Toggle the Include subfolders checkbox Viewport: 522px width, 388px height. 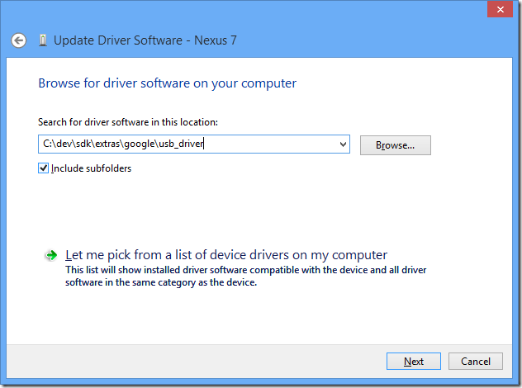coord(44,168)
